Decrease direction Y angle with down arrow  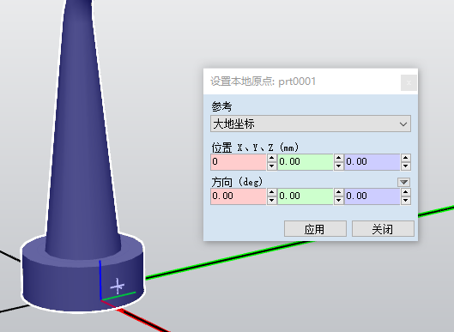click(339, 201)
